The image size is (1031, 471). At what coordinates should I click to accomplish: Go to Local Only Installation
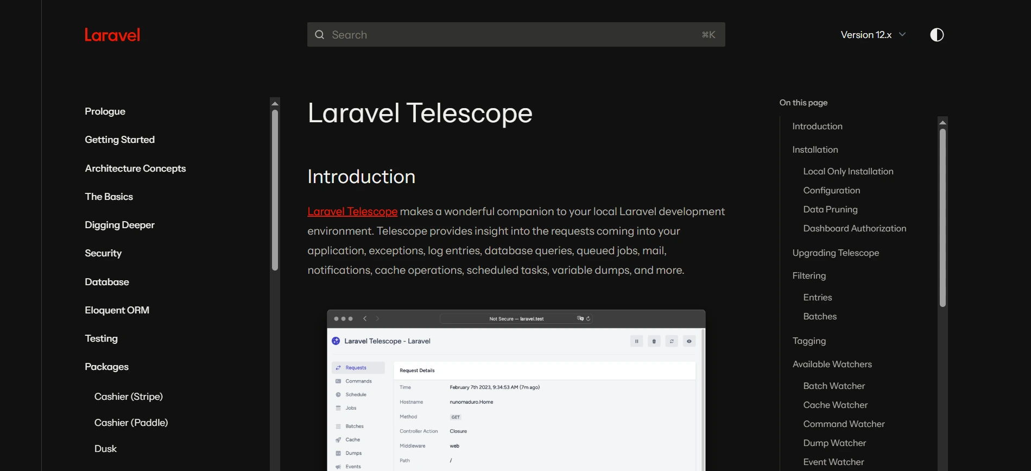[848, 171]
